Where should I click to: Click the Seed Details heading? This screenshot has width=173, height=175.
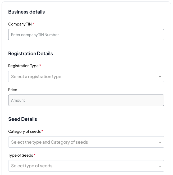(x=22, y=119)
